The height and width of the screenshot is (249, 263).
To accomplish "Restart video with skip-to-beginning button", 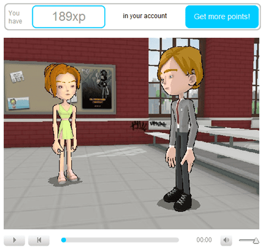I will 39,240.
